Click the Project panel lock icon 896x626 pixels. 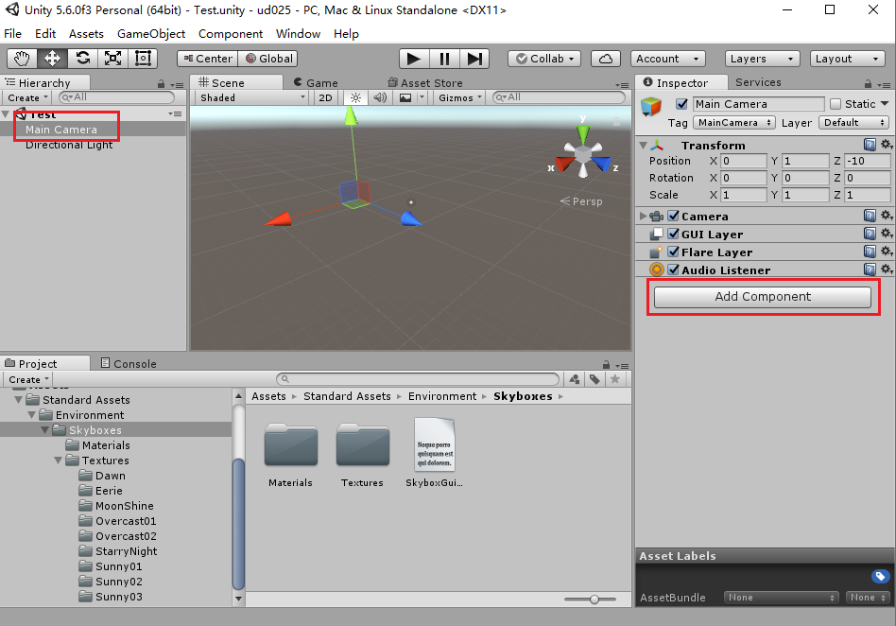(606, 365)
